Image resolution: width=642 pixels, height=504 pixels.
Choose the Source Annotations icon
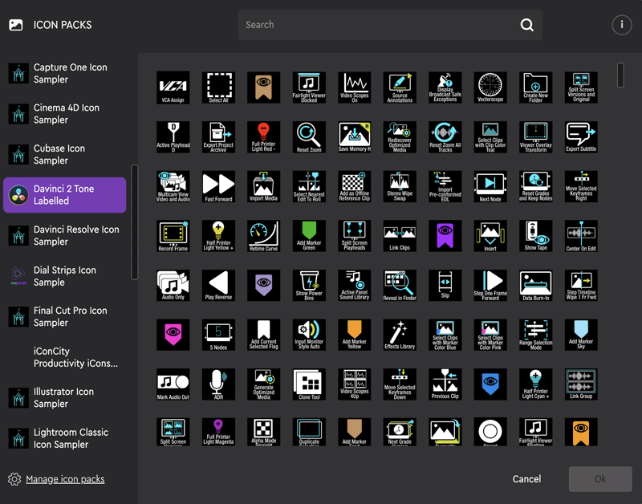400,87
